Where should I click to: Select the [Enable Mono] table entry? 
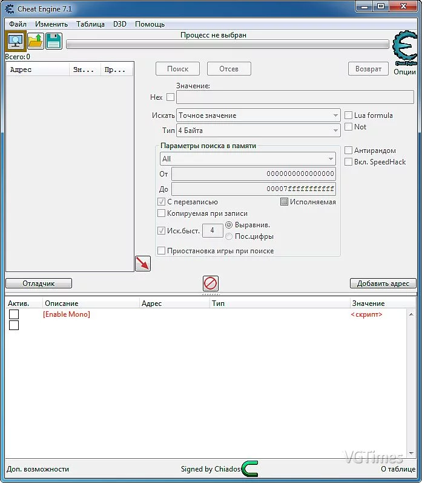67,314
